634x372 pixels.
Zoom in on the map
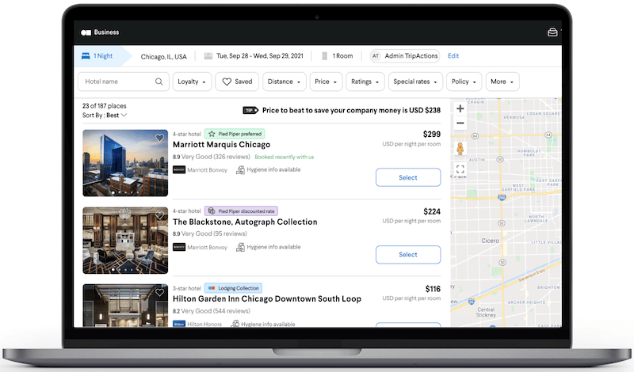(460, 108)
